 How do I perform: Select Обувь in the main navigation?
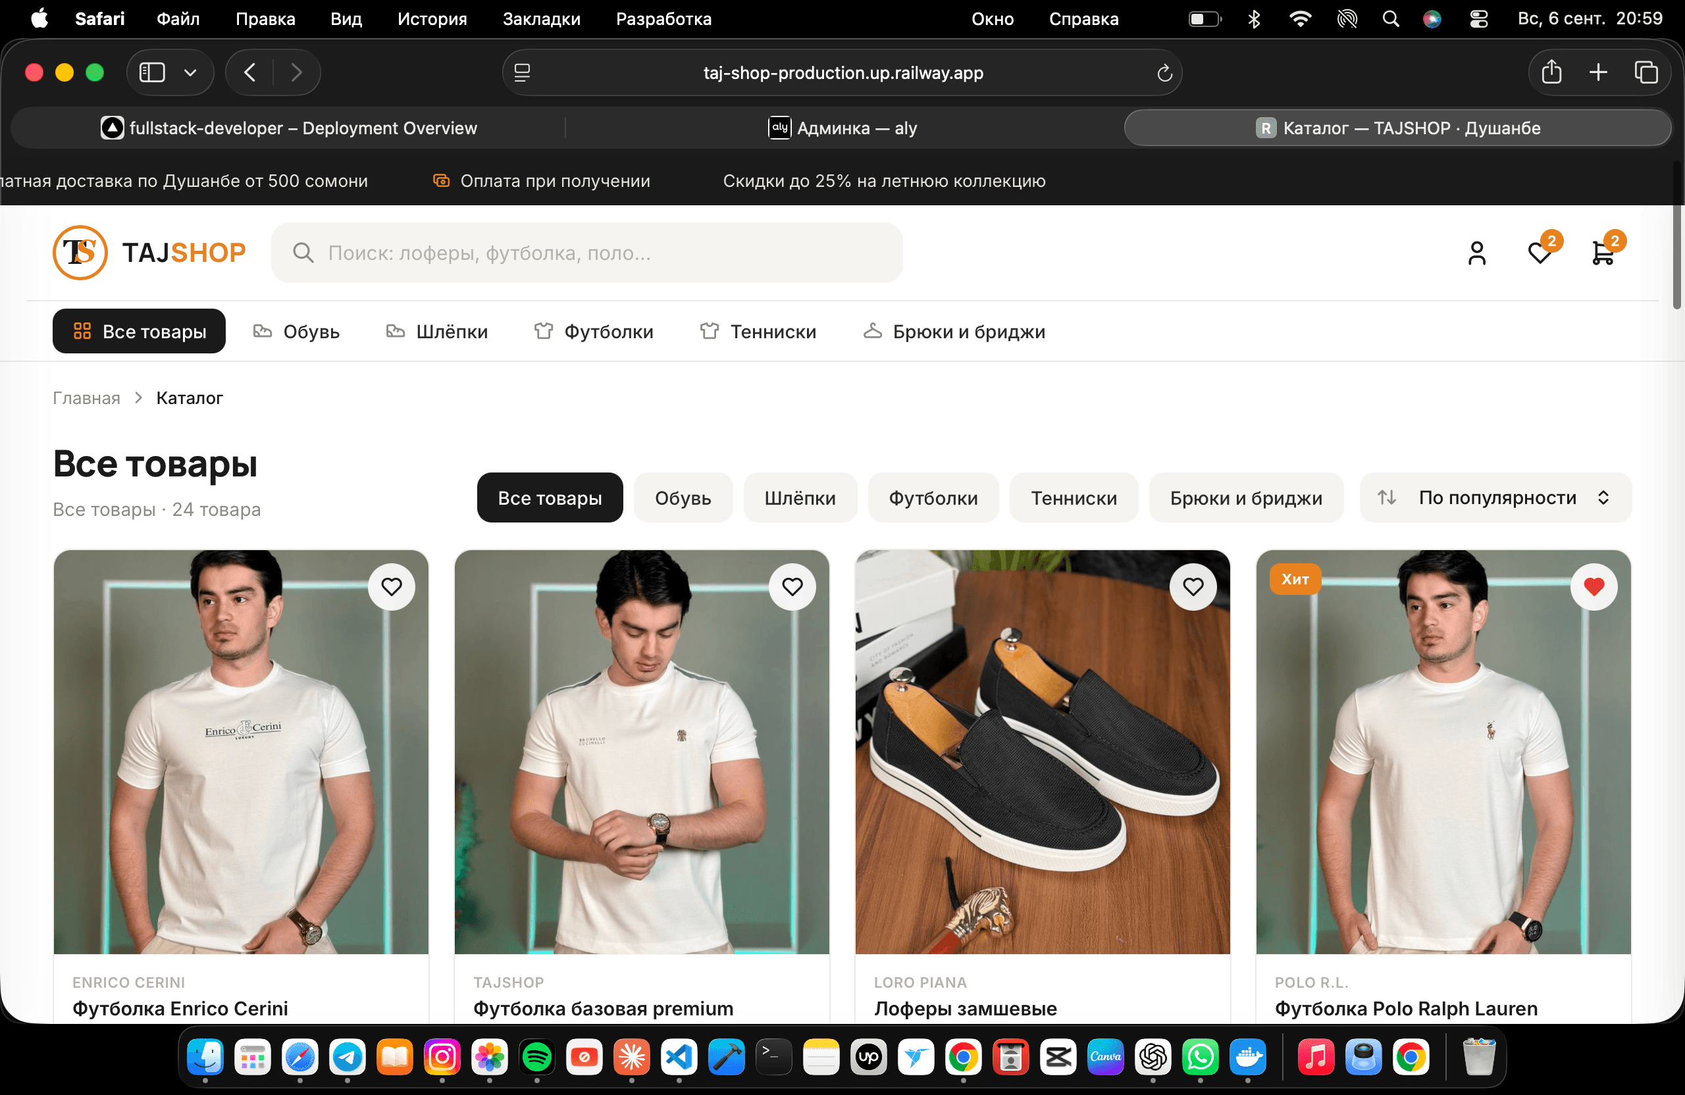coord(297,331)
